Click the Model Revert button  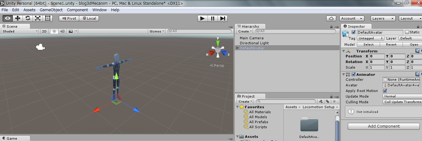pos(391,44)
